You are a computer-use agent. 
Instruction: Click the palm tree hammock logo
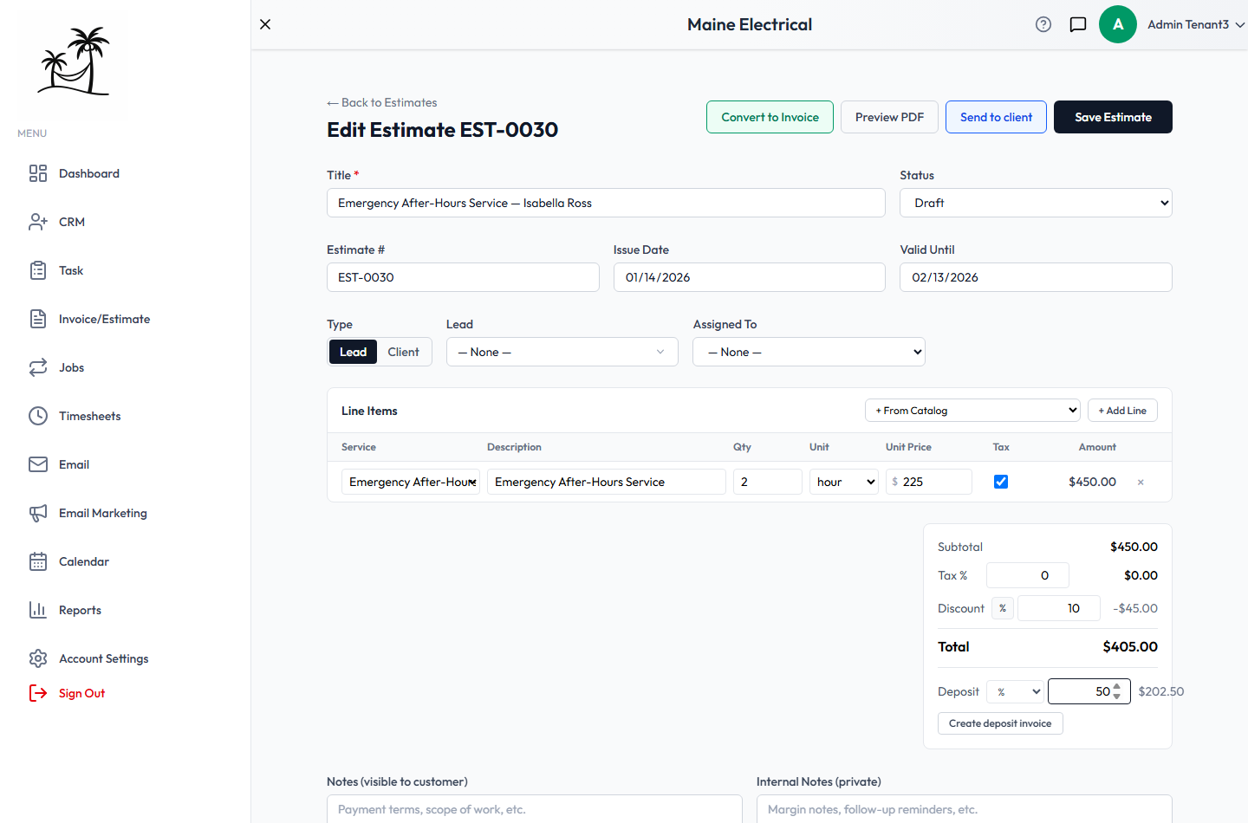pyautogui.click(x=74, y=62)
